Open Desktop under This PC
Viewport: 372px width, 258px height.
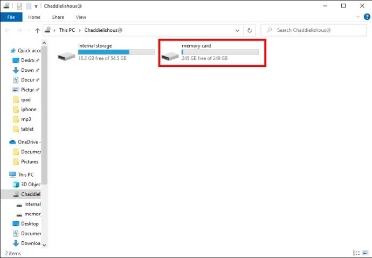click(x=25, y=224)
